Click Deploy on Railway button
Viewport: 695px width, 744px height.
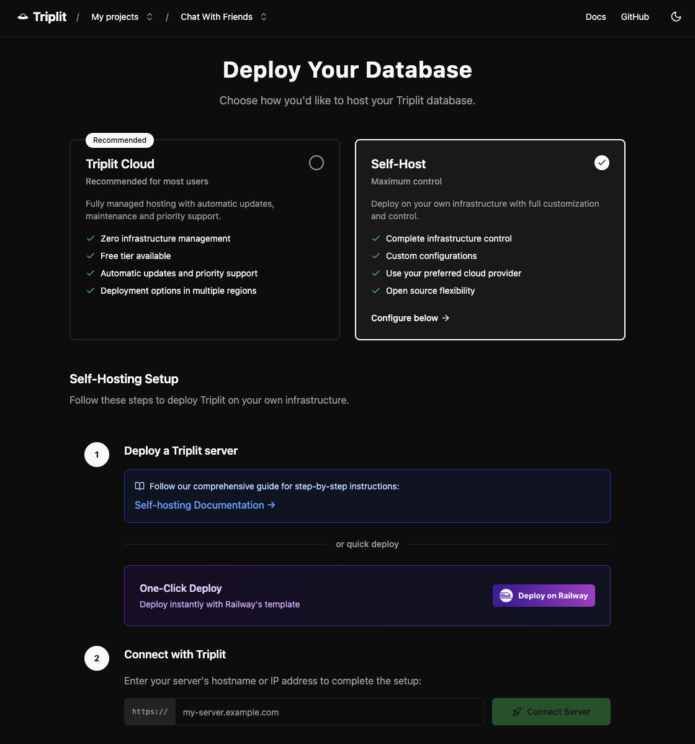point(544,596)
